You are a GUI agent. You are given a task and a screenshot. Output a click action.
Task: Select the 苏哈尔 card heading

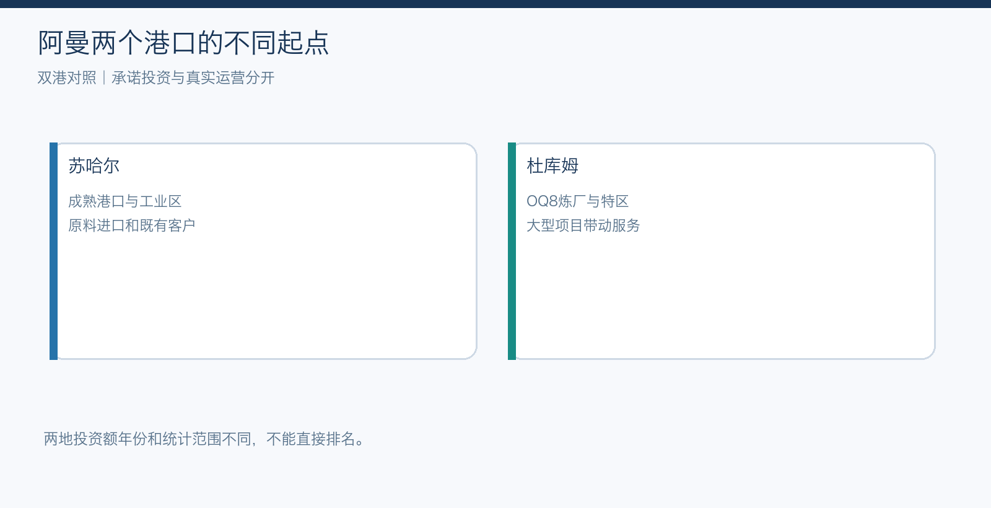click(94, 165)
